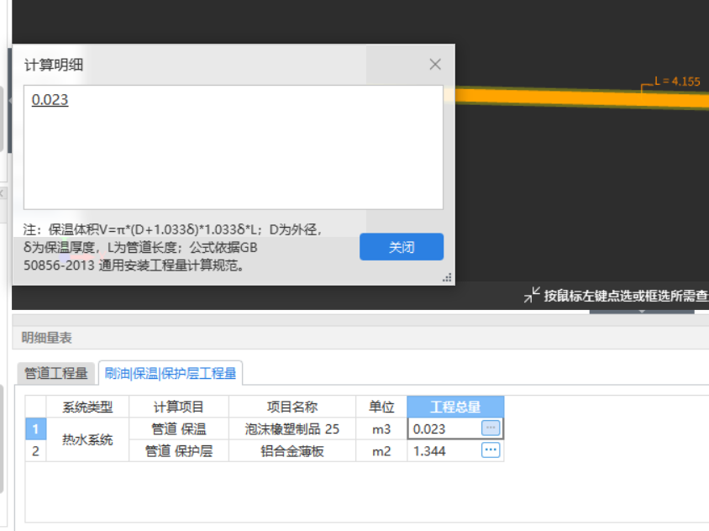
Task: Select row number 2 in the table
Action: (36, 451)
